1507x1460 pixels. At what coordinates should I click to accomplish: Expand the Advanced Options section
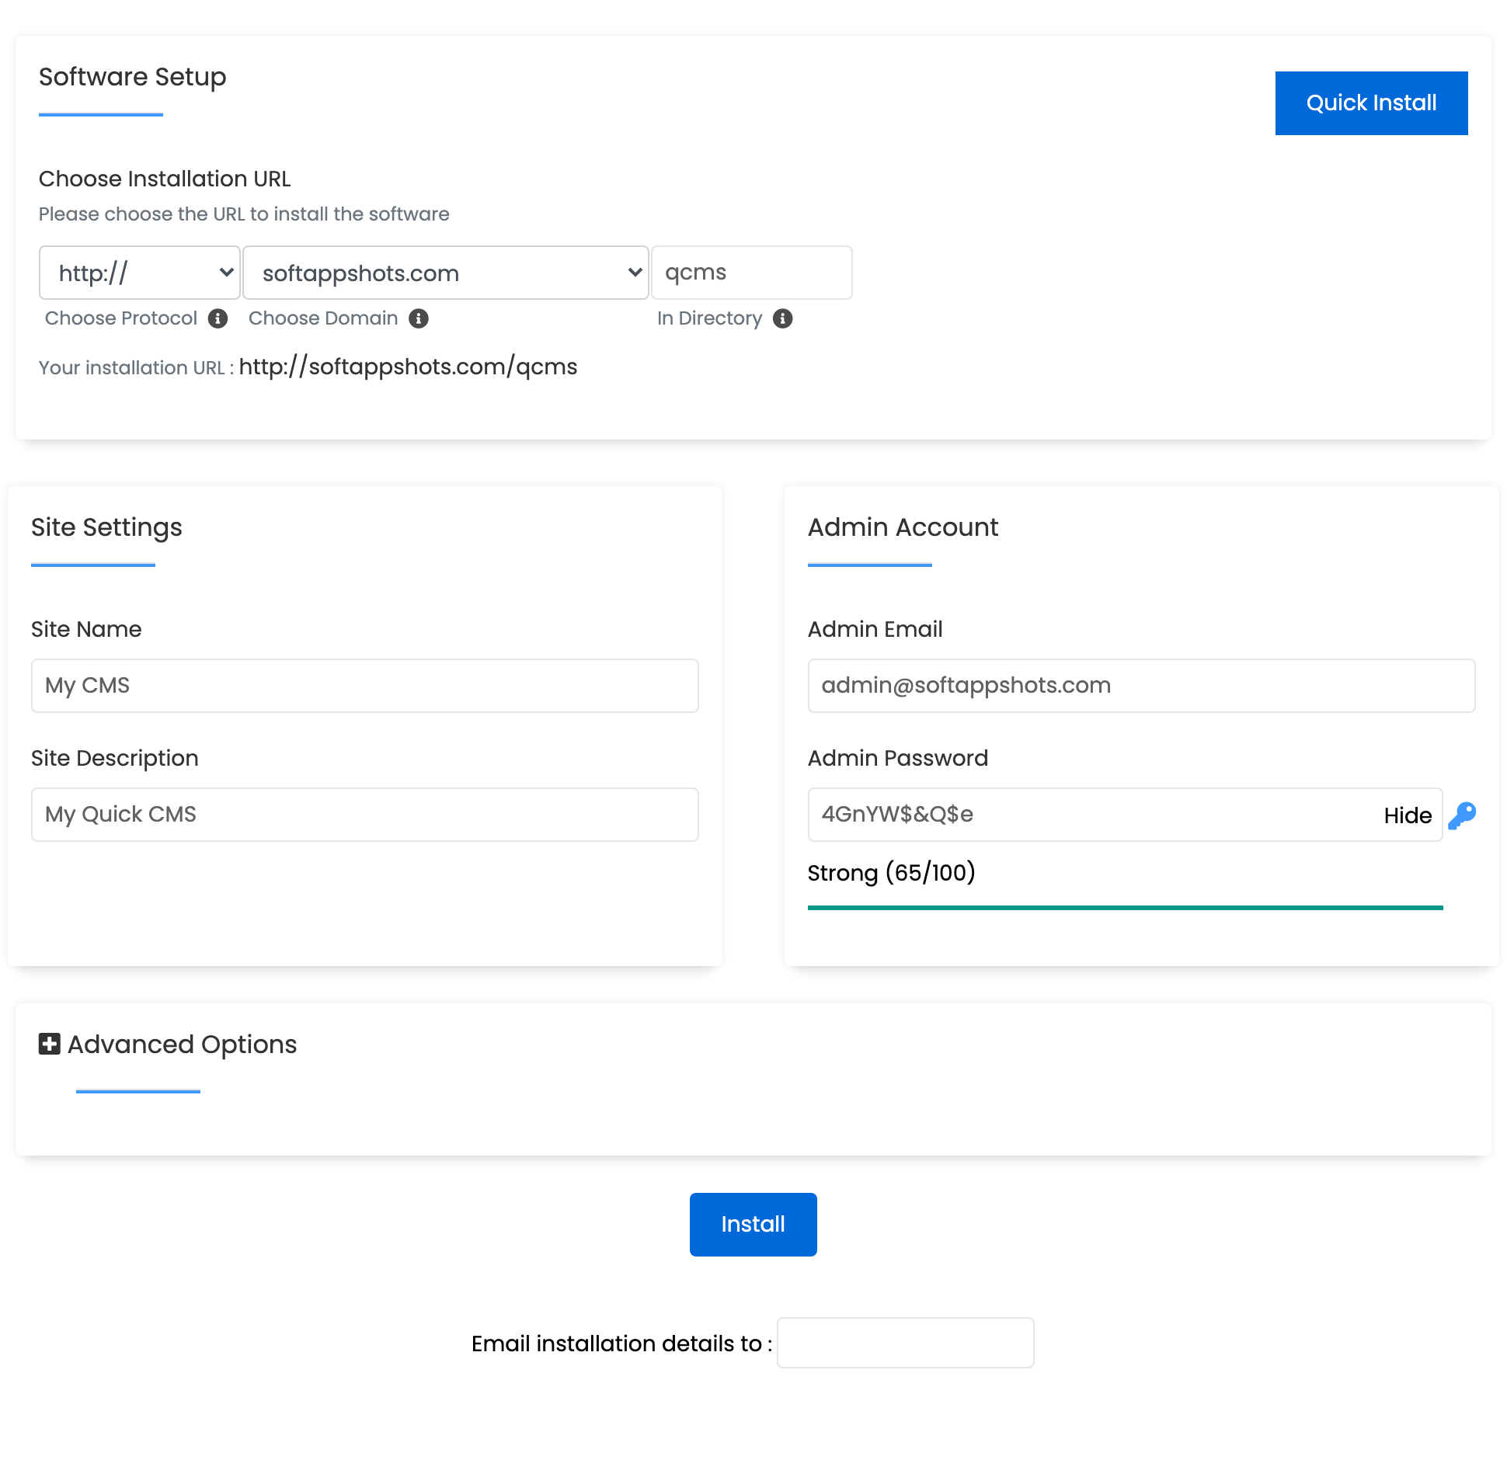tap(181, 1044)
